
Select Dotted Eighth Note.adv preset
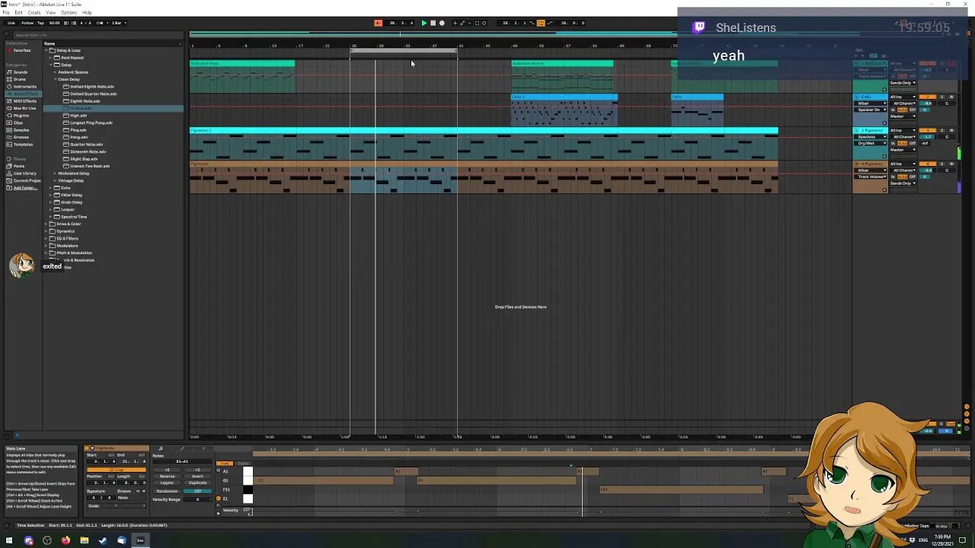(92, 87)
